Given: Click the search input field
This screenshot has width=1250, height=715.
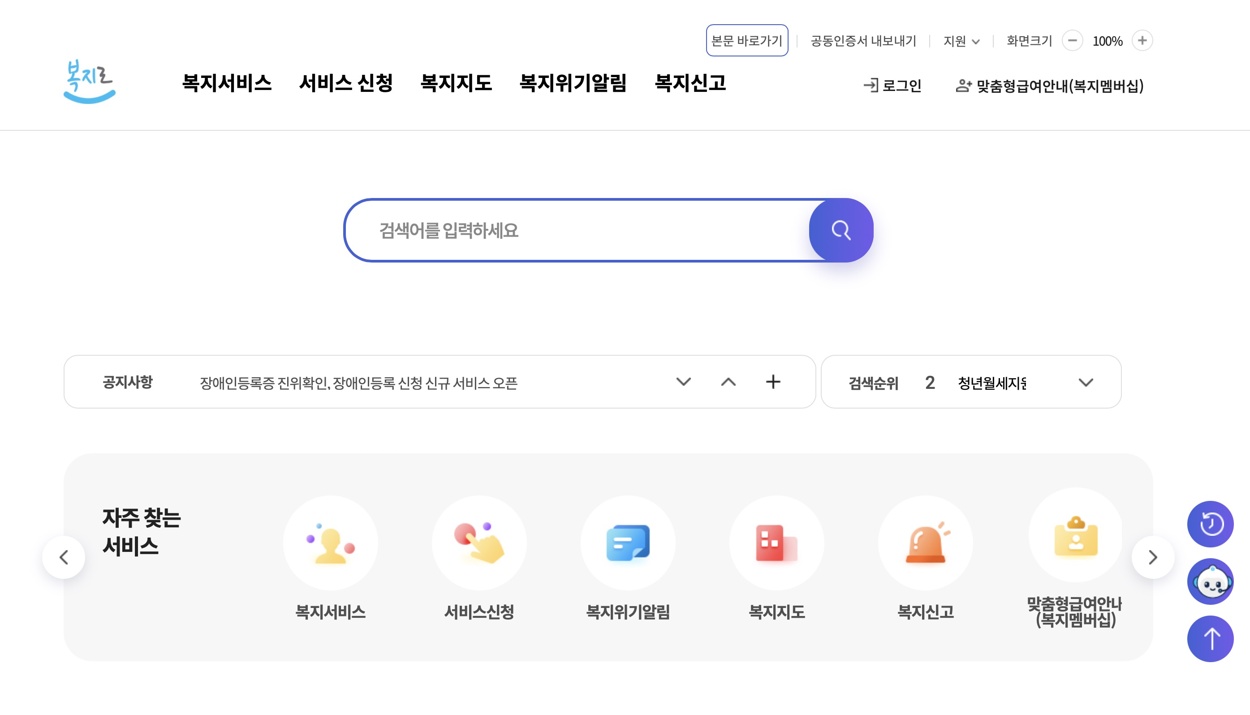Looking at the screenshot, I should coord(565,230).
